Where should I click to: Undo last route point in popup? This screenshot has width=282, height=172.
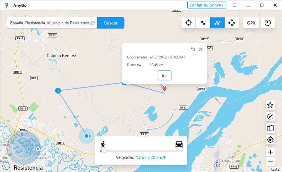pos(193,49)
